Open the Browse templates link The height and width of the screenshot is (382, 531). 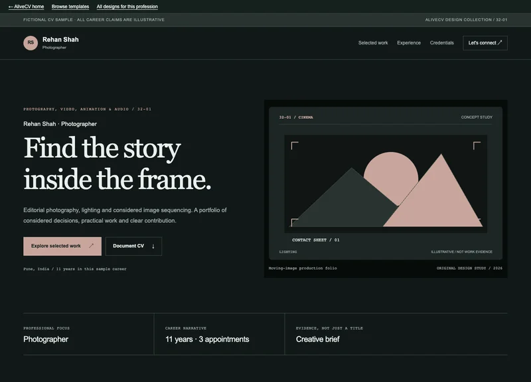70,7
